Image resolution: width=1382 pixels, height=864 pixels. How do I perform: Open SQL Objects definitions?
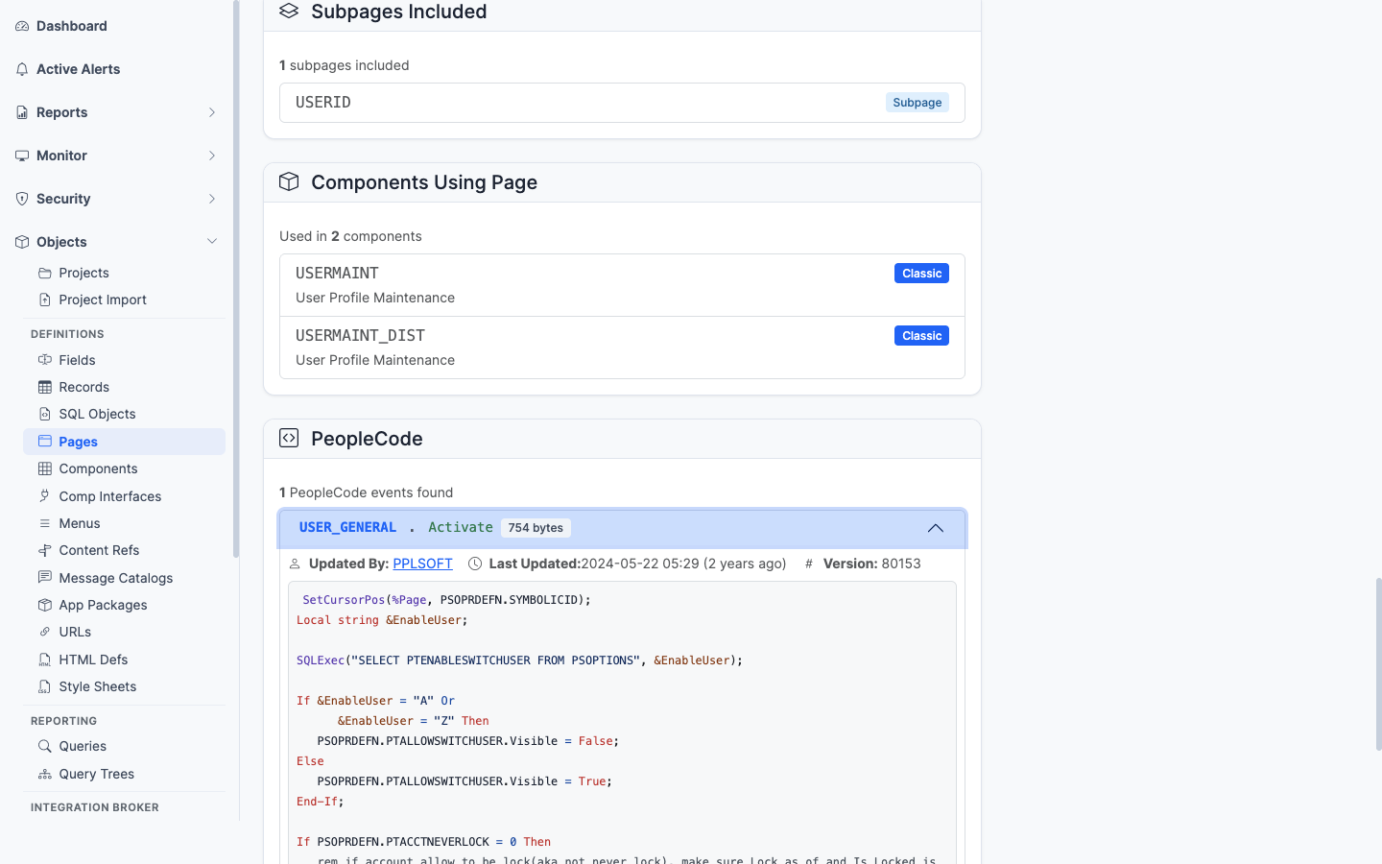tap(97, 414)
